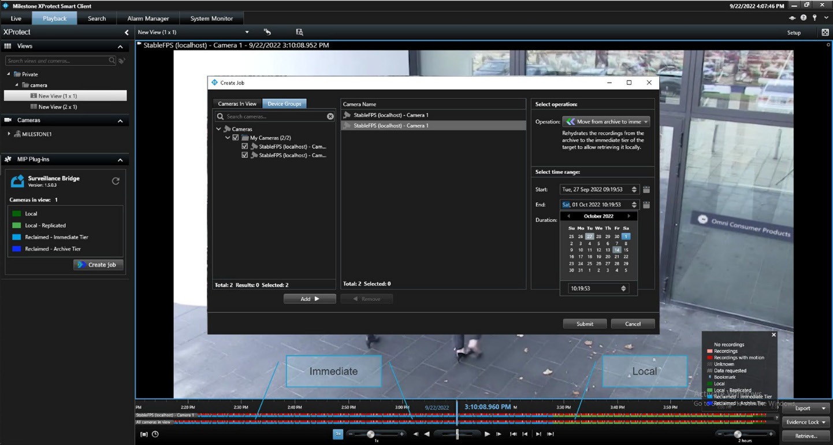
Task: Open calendar icon next to Start time
Action: click(646, 190)
